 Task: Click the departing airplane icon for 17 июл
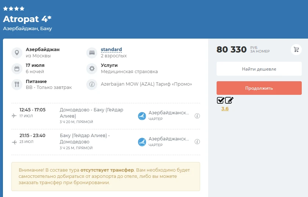14,116
